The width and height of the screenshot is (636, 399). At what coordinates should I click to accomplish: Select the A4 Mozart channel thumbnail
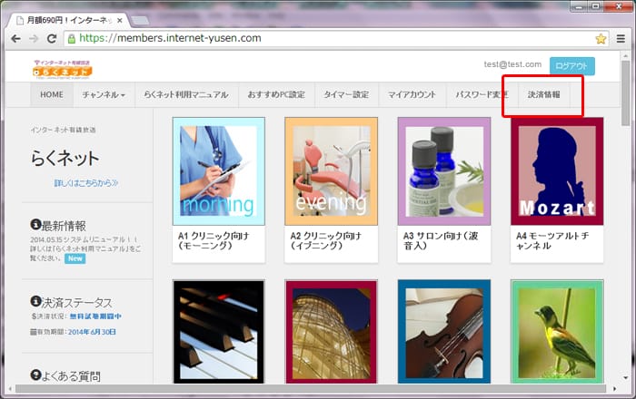coord(556,170)
